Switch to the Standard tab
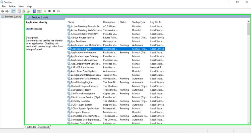Screen dimensions: 251x133 tap(44, 127)
